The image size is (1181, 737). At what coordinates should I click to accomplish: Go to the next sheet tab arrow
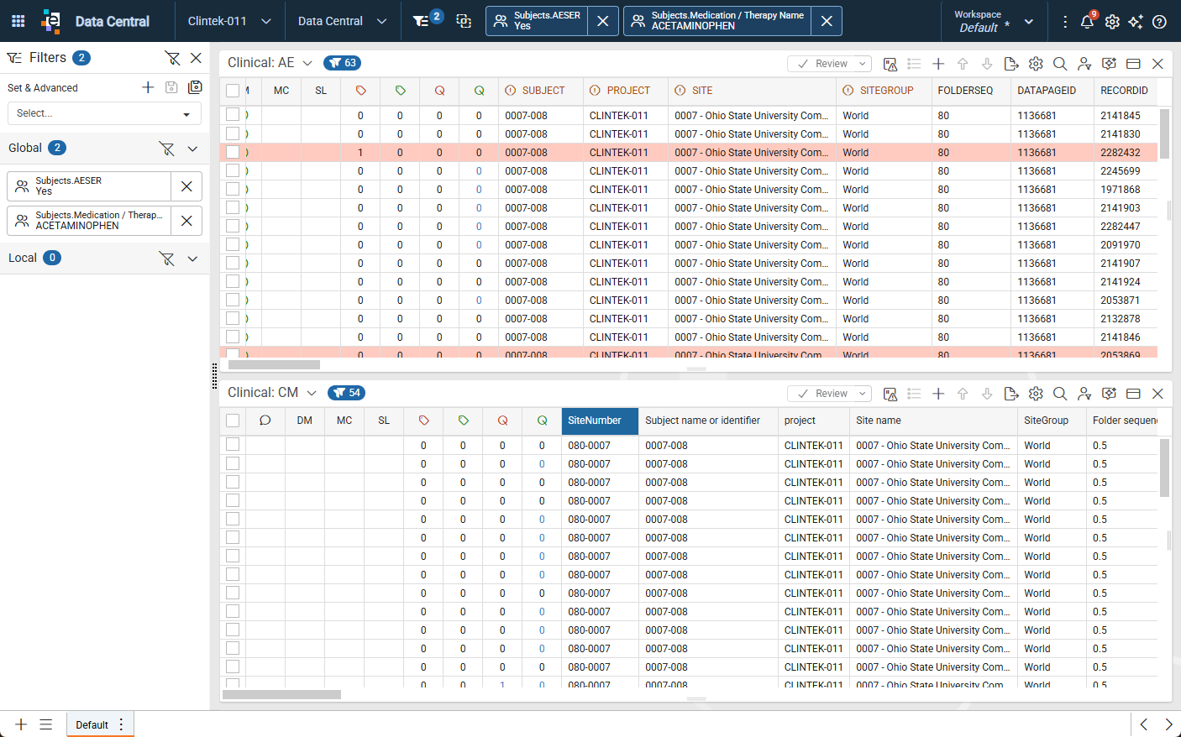tap(1168, 724)
